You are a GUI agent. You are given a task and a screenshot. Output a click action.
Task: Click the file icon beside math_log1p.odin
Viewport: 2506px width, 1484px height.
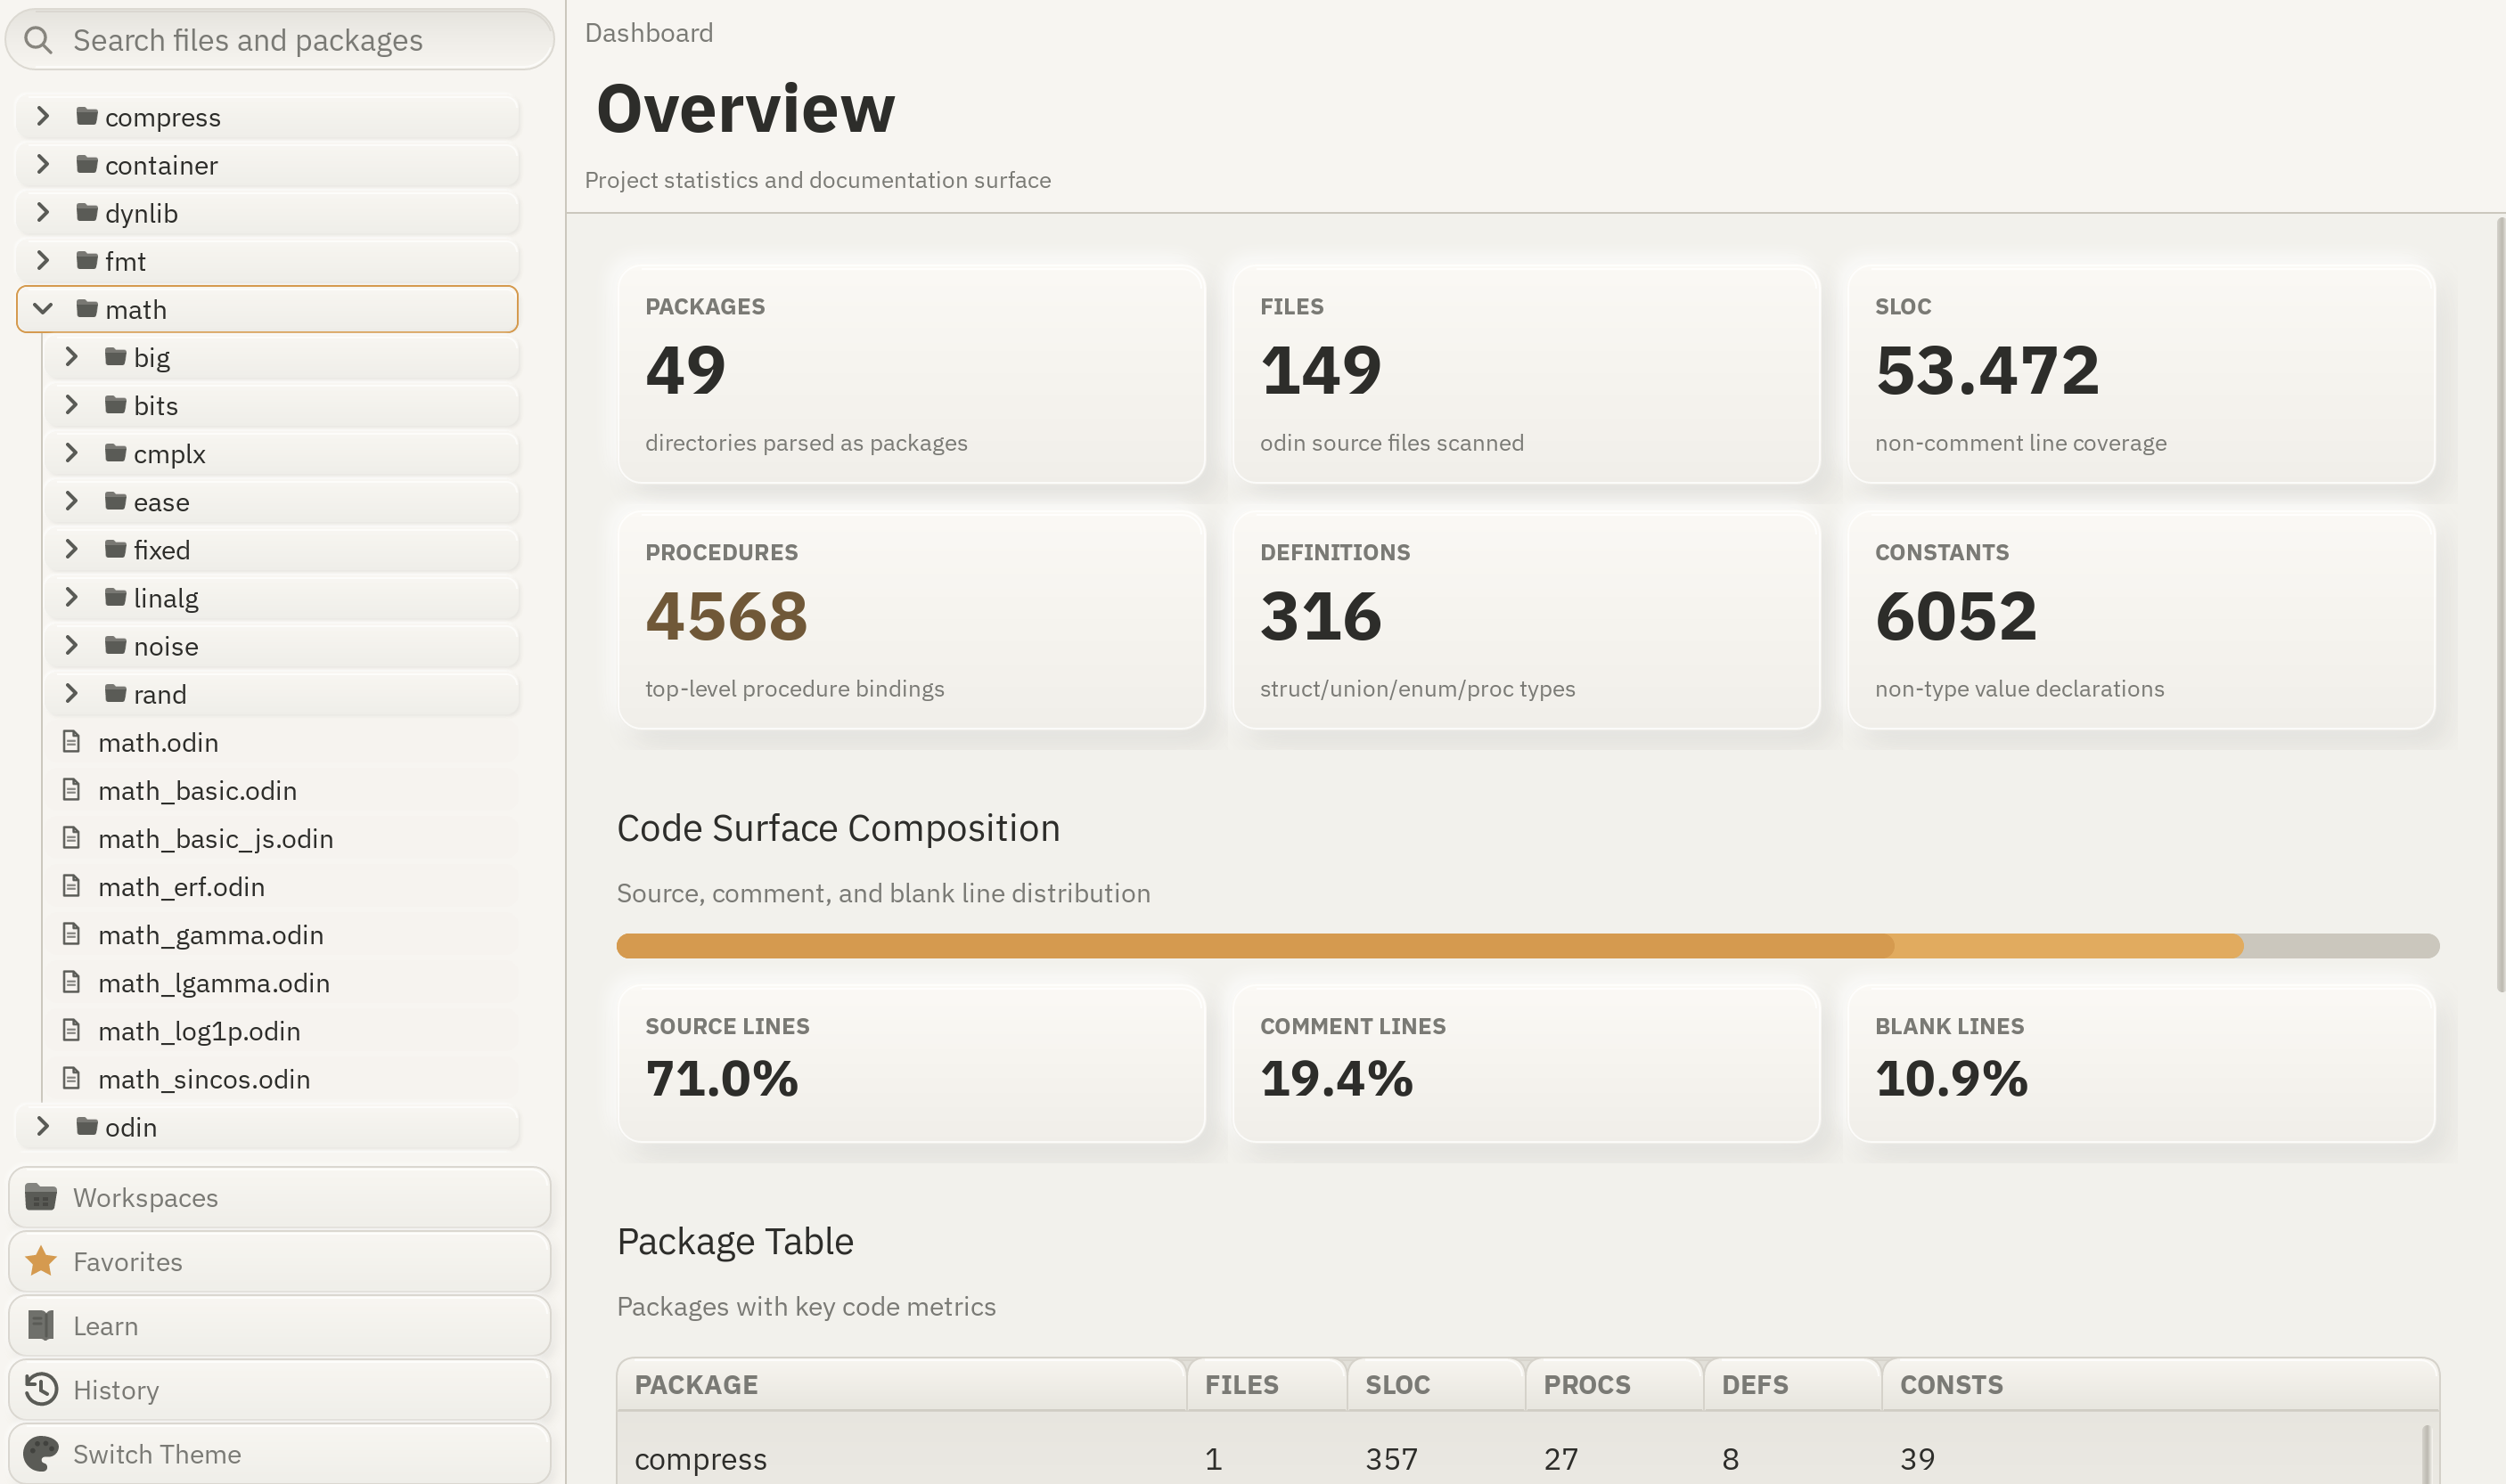click(x=71, y=1030)
